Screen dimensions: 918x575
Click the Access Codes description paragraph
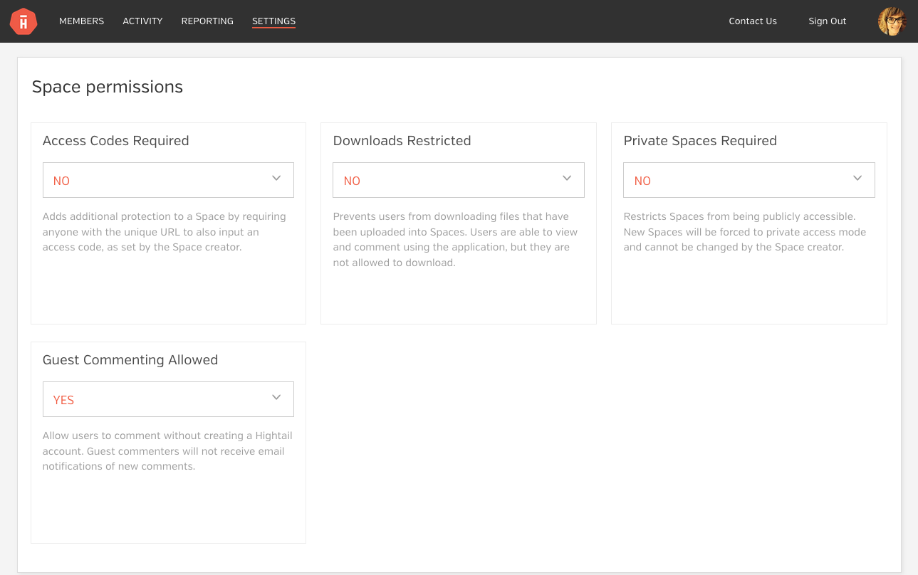coord(165,232)
